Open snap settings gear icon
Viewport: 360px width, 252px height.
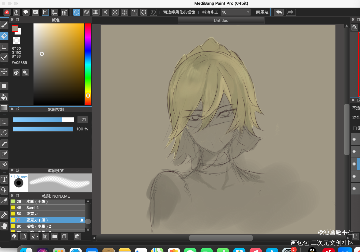pos(153,12)
